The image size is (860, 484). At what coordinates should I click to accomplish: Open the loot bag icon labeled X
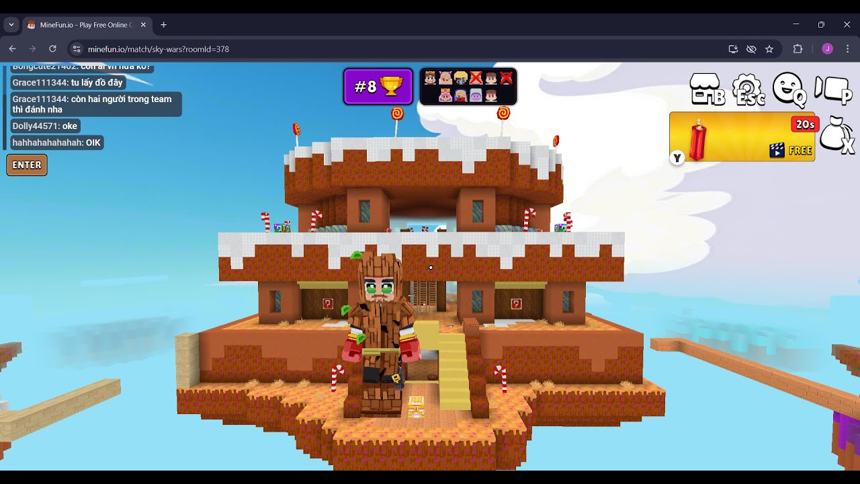[837, 135]
